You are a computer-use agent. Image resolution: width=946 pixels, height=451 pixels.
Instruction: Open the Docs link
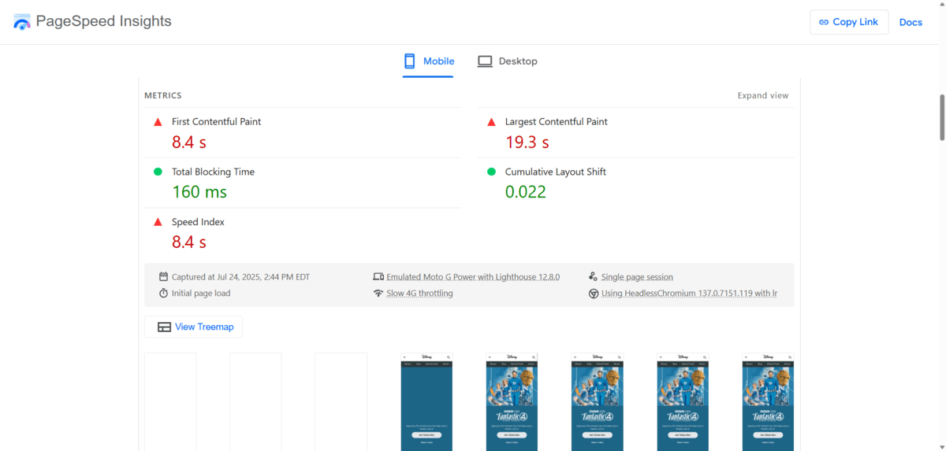[911, 22]
